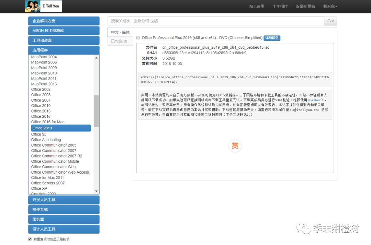Select Office Communicator 2007 entry
The height and width of the screenshot is (245, 371).
pos(54,151)
